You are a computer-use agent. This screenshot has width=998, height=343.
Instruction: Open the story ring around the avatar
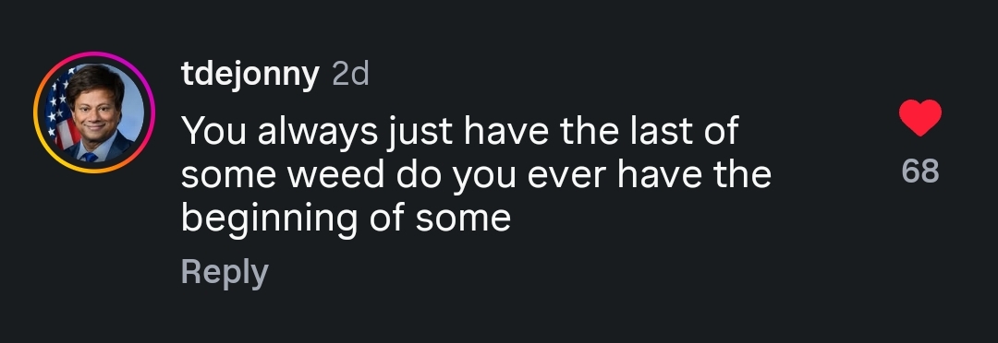[x=94, y=112]
